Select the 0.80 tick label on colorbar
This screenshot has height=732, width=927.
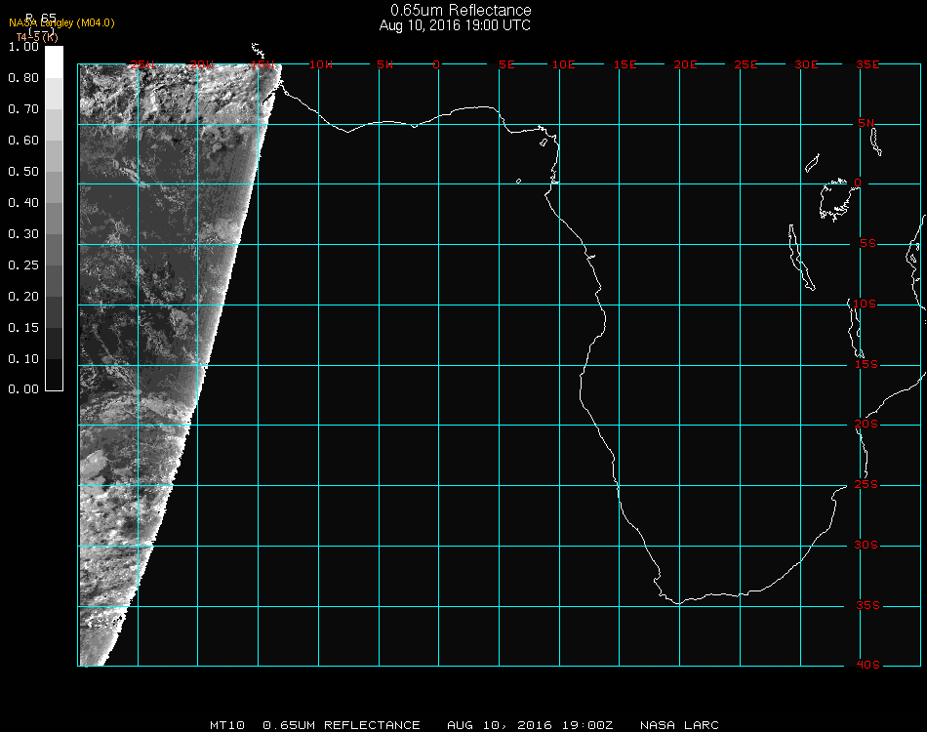(x=23, y=78)
